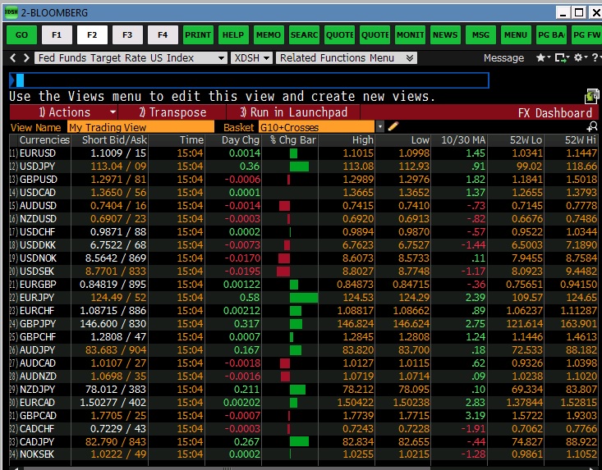Image resolution: width=602 pixels, height=470 pixels.
Task: Select the F3 function key button
Action: [x=127, y=35]
